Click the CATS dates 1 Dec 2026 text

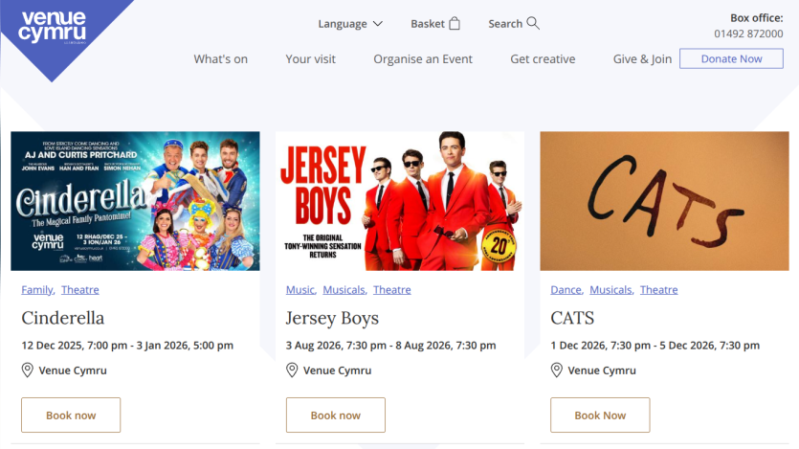655,346
